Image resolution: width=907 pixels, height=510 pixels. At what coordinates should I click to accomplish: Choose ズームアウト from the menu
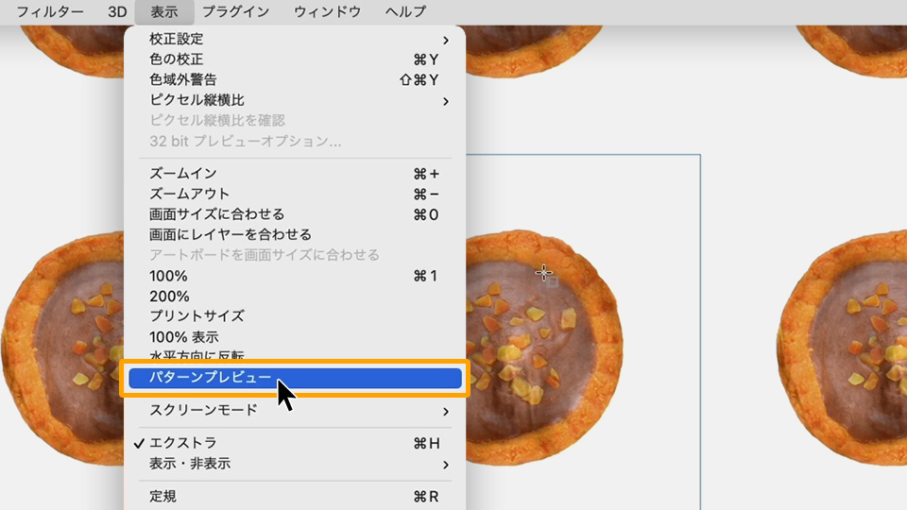pos(295,194)
